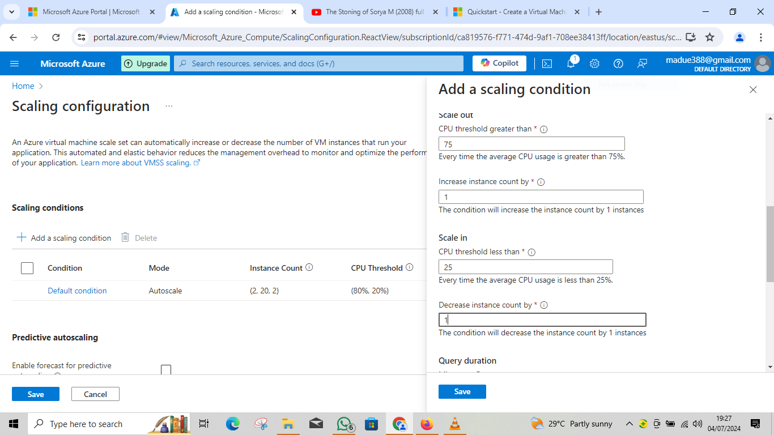Show info for the Instance Count column
774x435 pixels.
(309, 267)
